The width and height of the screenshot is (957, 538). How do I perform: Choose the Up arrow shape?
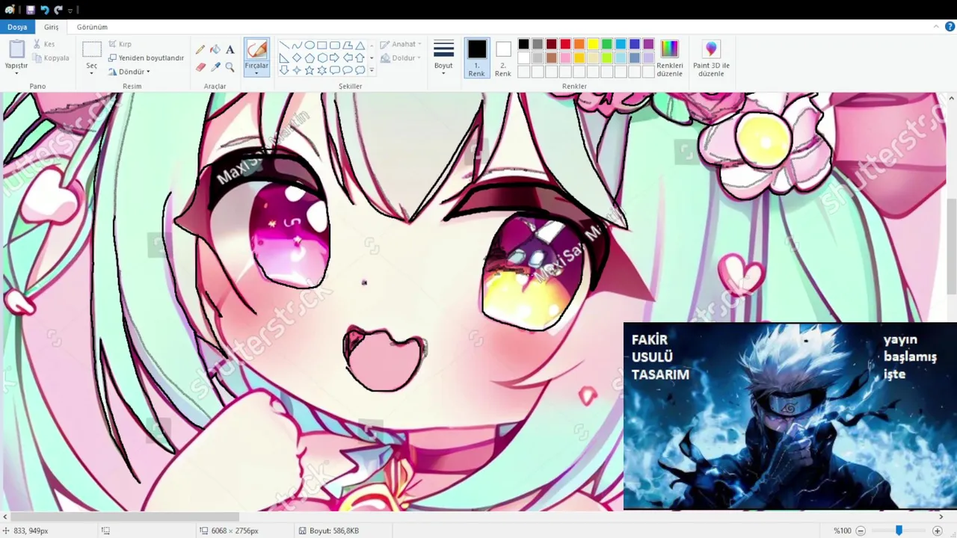pyautogui.click(x=360, y=58)
